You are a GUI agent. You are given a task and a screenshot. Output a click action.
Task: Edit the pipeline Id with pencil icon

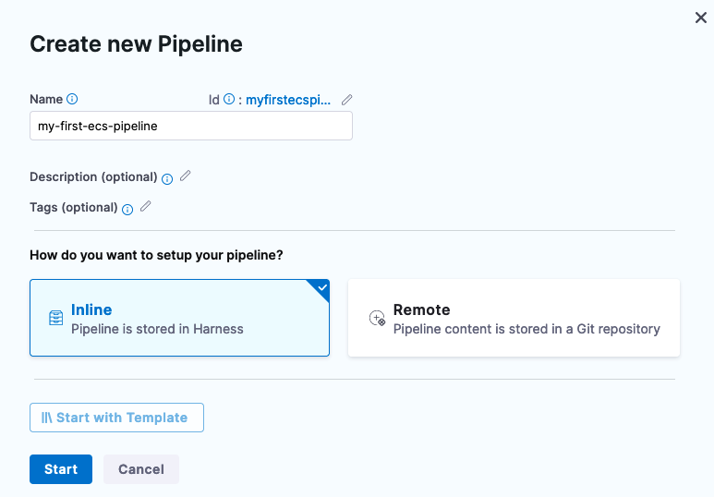[x=347, y=100]
